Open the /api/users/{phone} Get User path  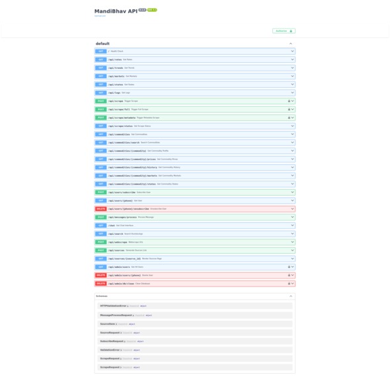point(120,200)
